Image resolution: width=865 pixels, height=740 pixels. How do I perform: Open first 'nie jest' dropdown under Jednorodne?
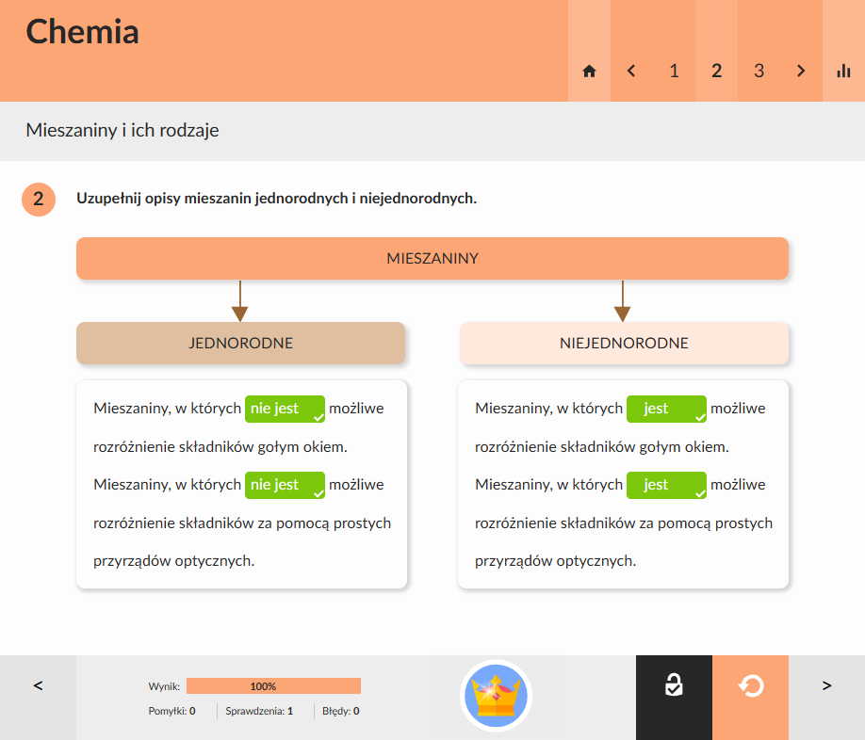point(285,409)
